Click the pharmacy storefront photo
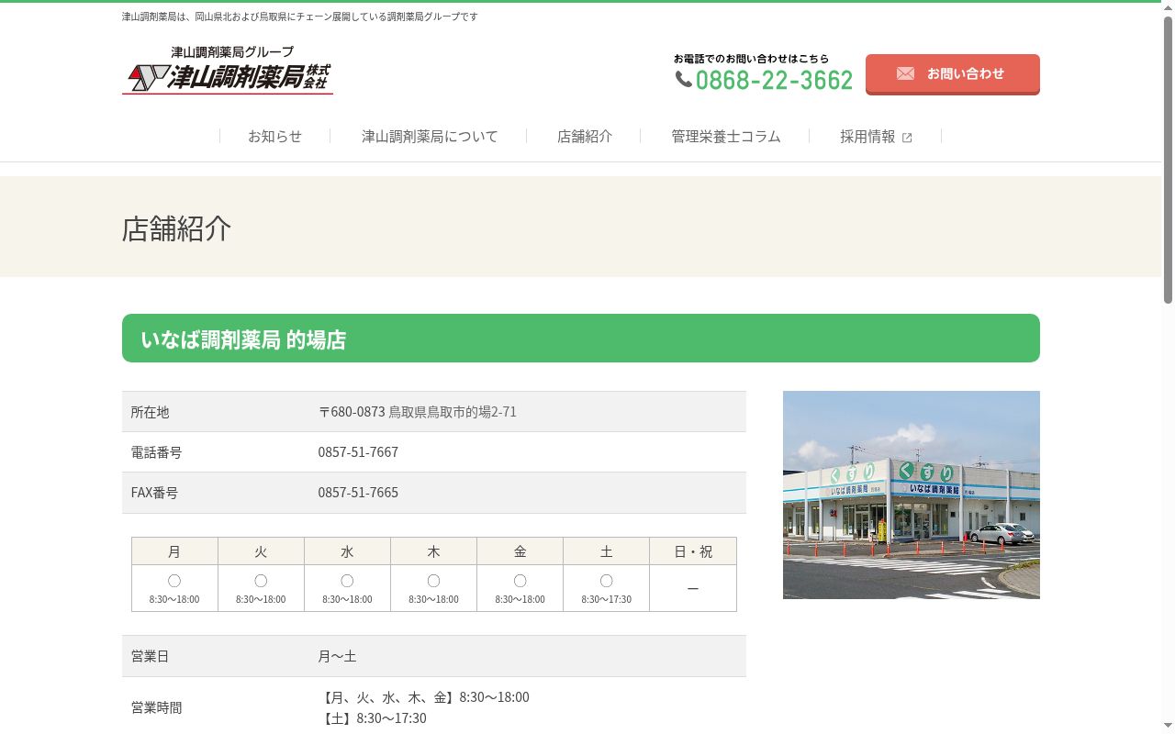Viewport: 1175px width, 734px height. 912,495
